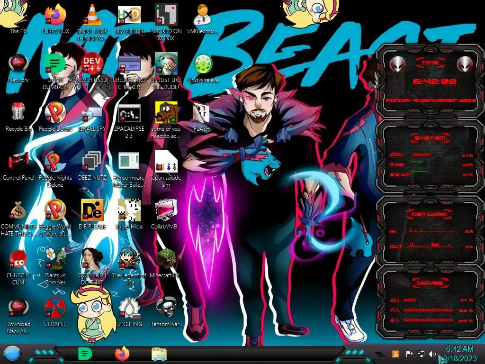Click the left alien head on the widget
The image size is (485, 364).
click(398, 64)
